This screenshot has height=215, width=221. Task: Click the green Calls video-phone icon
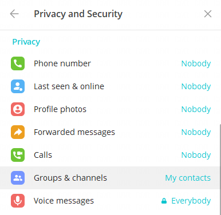point(18,155)
